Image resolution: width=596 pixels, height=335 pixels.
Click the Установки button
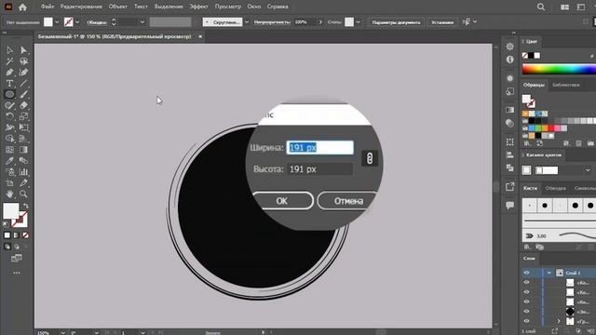[x=442, y=22]
